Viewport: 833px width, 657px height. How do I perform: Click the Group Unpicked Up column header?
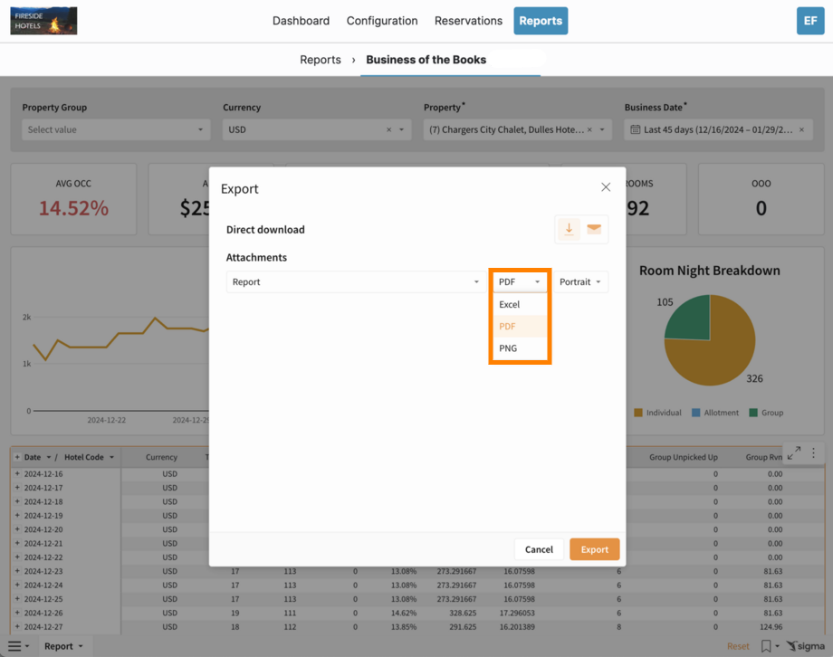click(x=684, y=457)
